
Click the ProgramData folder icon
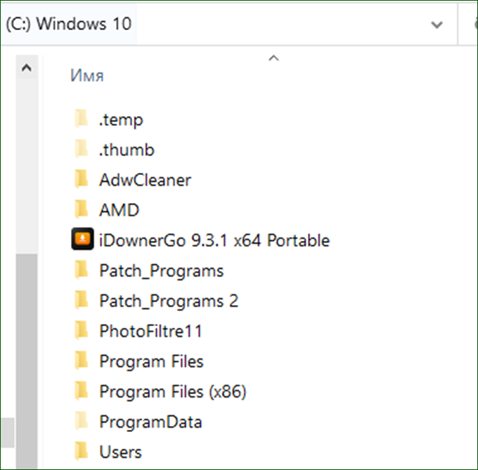tap(82, 421)
